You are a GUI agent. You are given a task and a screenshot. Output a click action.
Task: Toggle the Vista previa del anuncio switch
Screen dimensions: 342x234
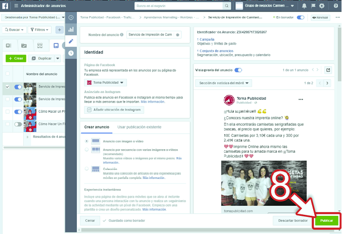point(238,70)
